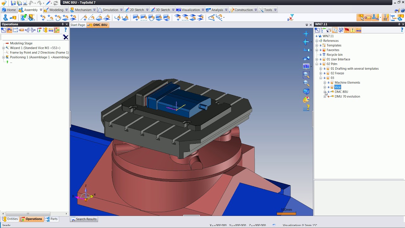Expand the DMC 80U tree node
This screenshot has width=405, height=228.
click(325, 92)
